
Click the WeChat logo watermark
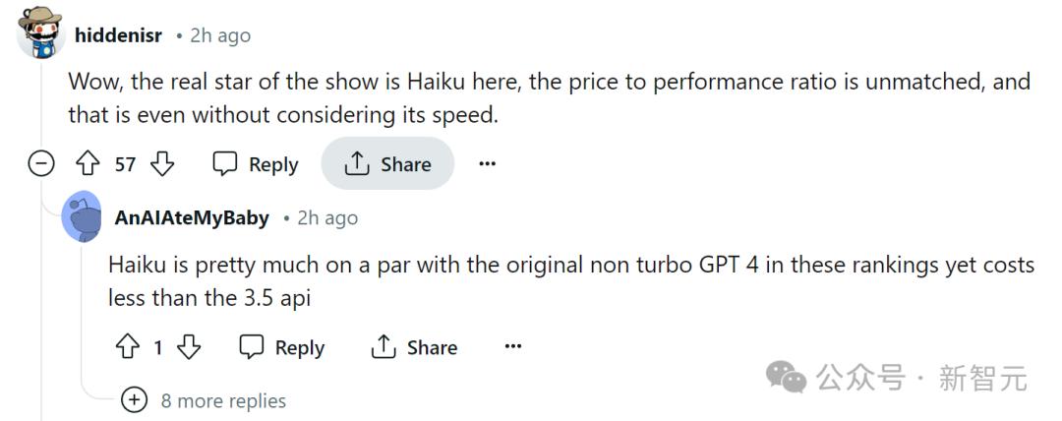tap(787, 376)
